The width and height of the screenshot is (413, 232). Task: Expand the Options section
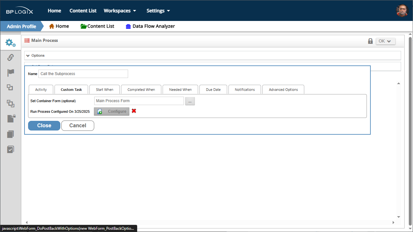point(213,55)
